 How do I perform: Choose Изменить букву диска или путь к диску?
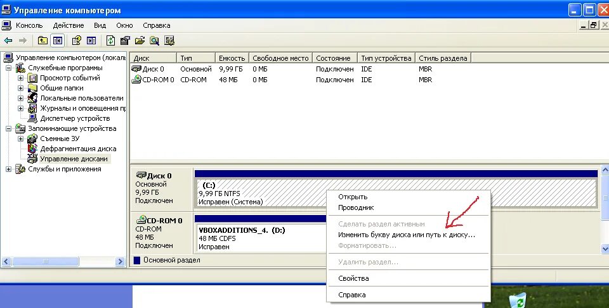tap(409, 235)
